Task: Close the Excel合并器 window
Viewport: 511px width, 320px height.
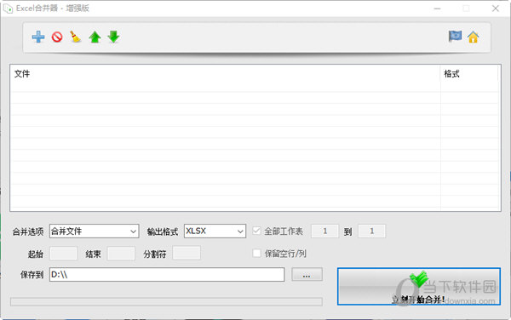Action: pyautogui.click(x=496, y=9)
